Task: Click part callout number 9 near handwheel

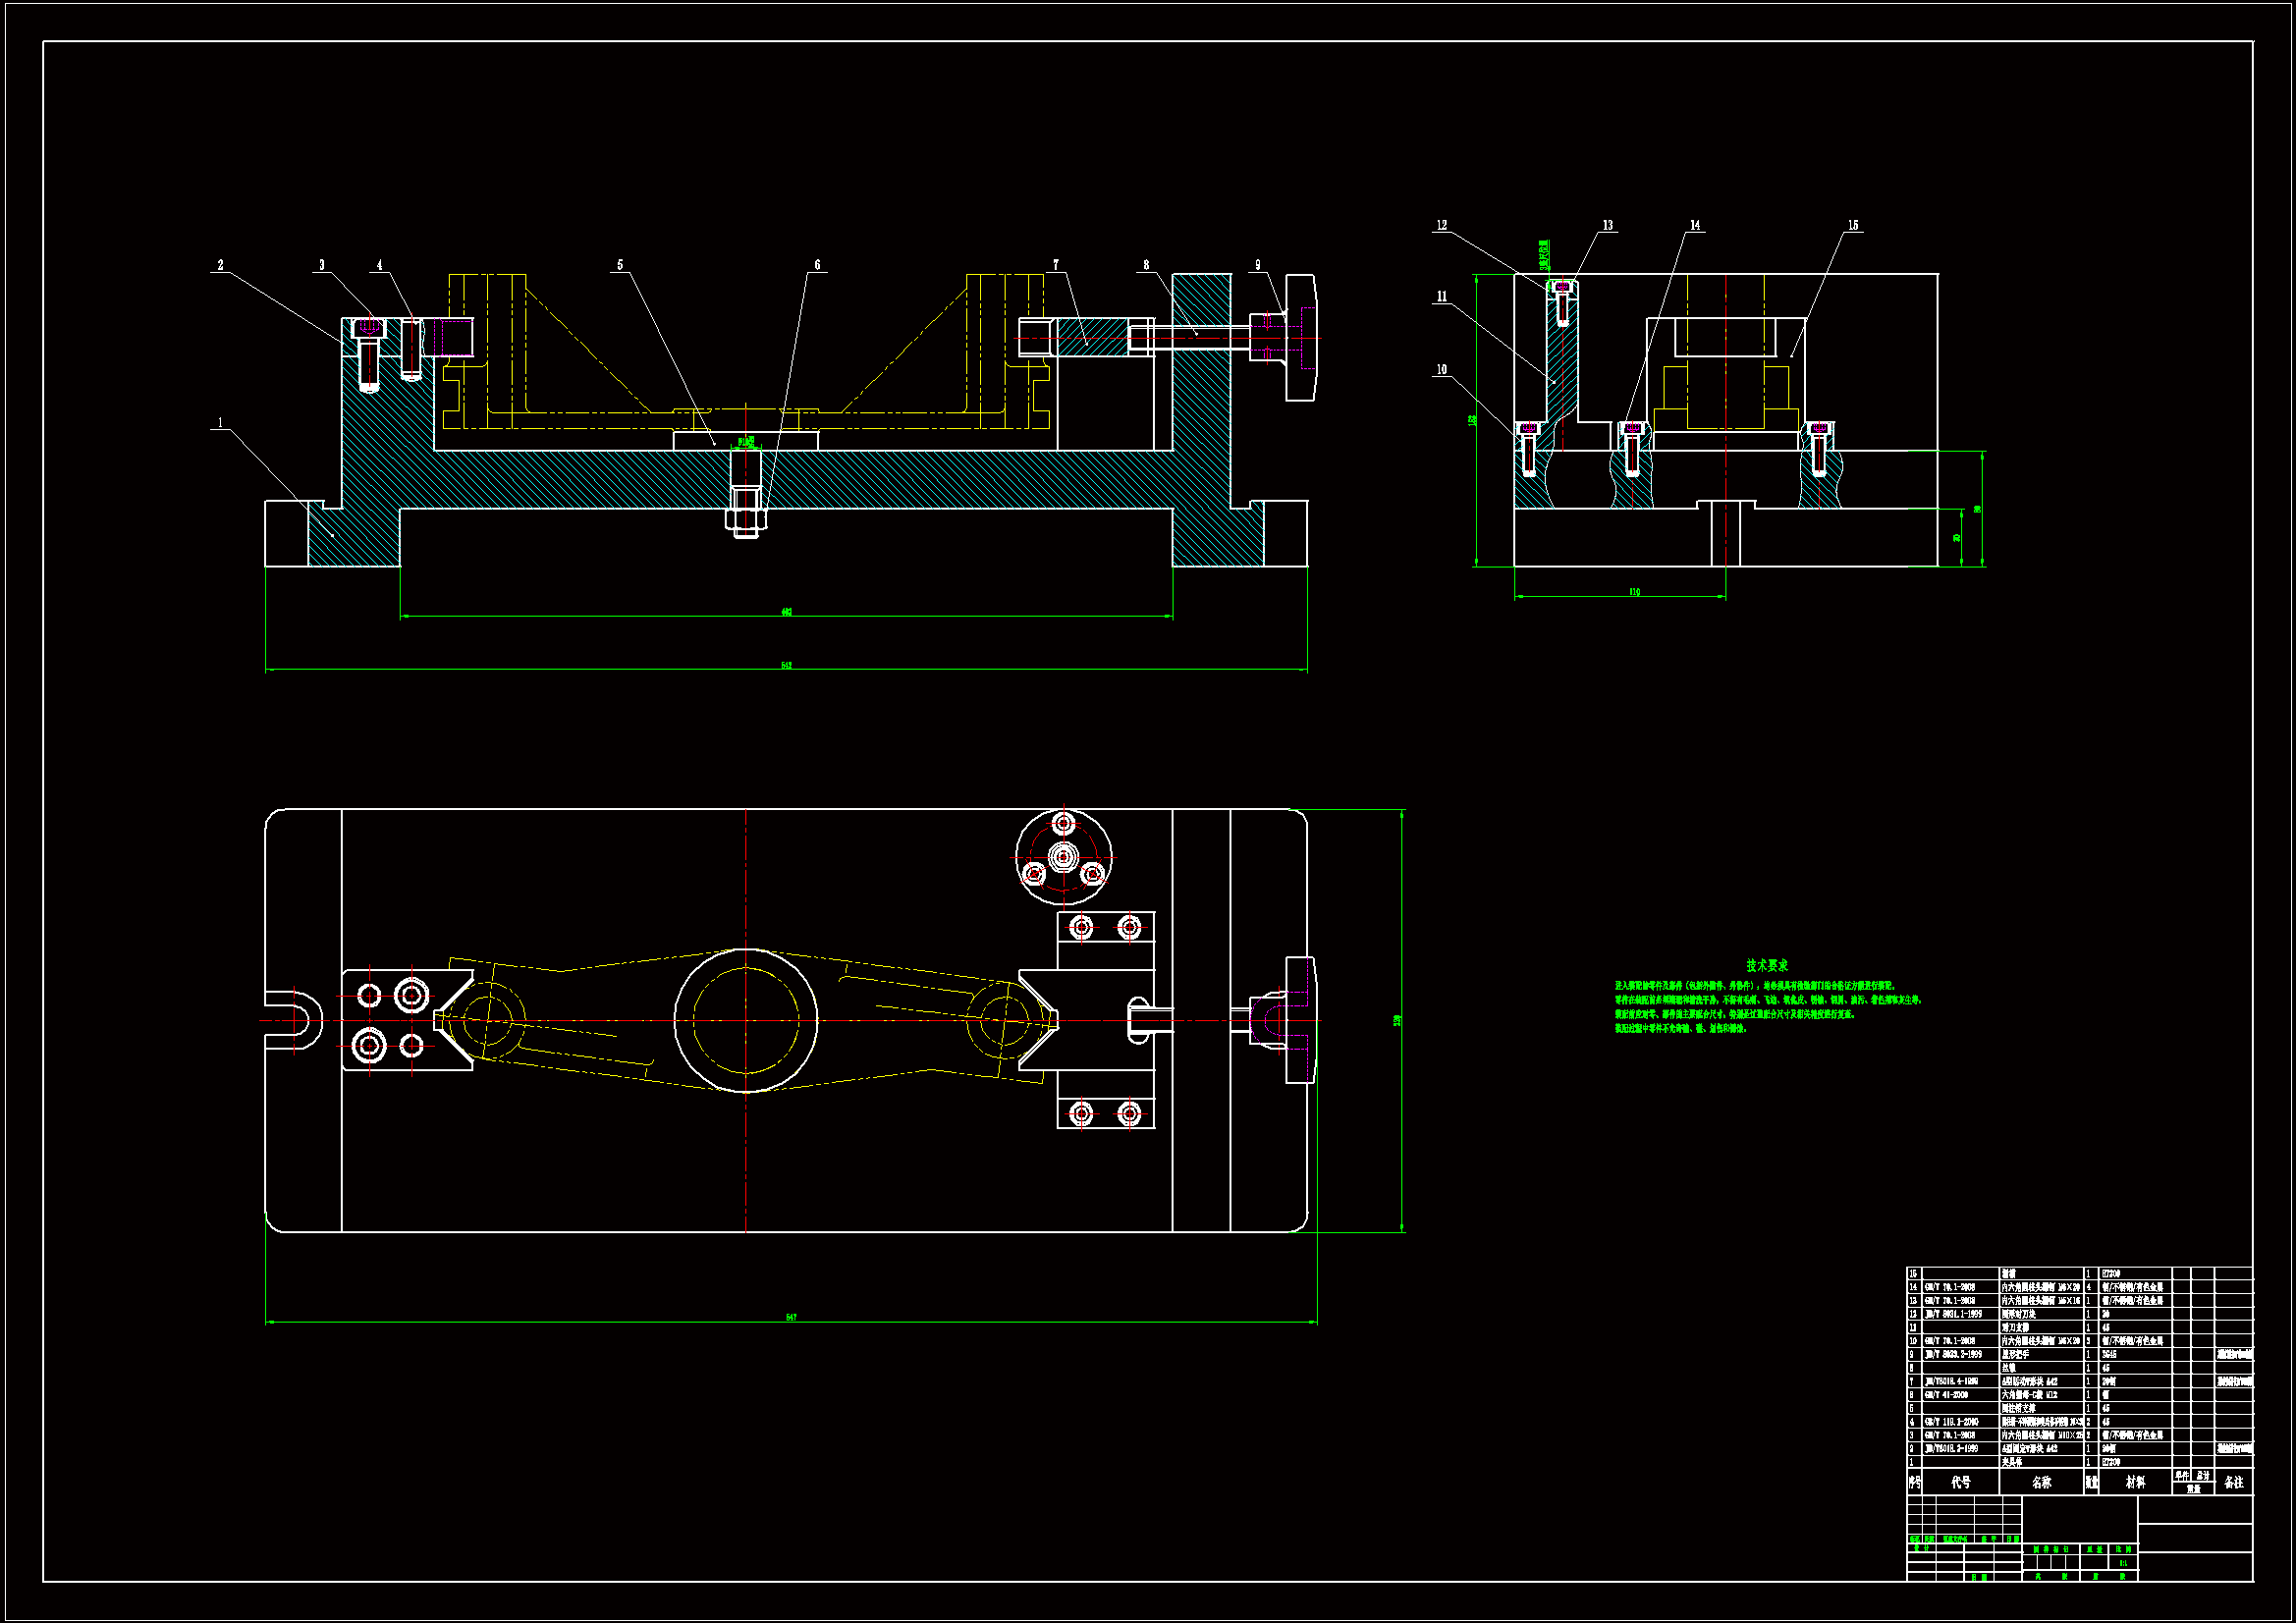Action: pyautogui.click(x=1258, y=265)
